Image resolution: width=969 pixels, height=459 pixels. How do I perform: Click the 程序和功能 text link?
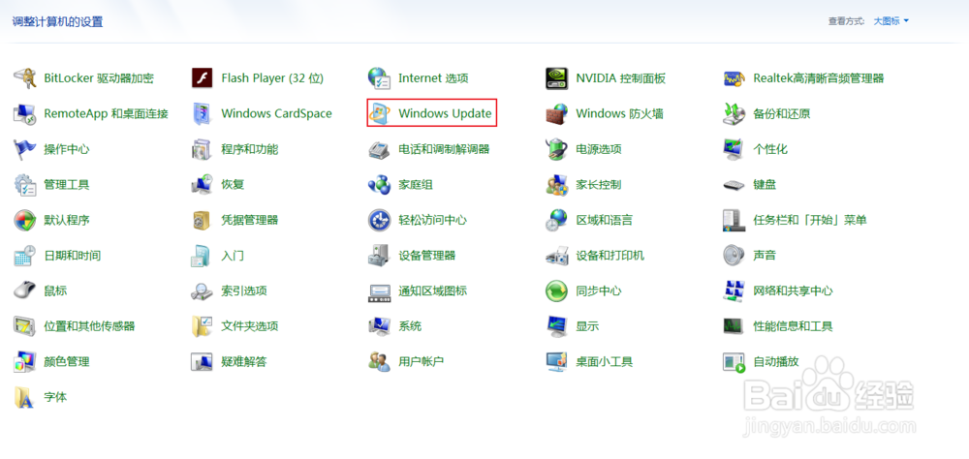pos(250,149)
